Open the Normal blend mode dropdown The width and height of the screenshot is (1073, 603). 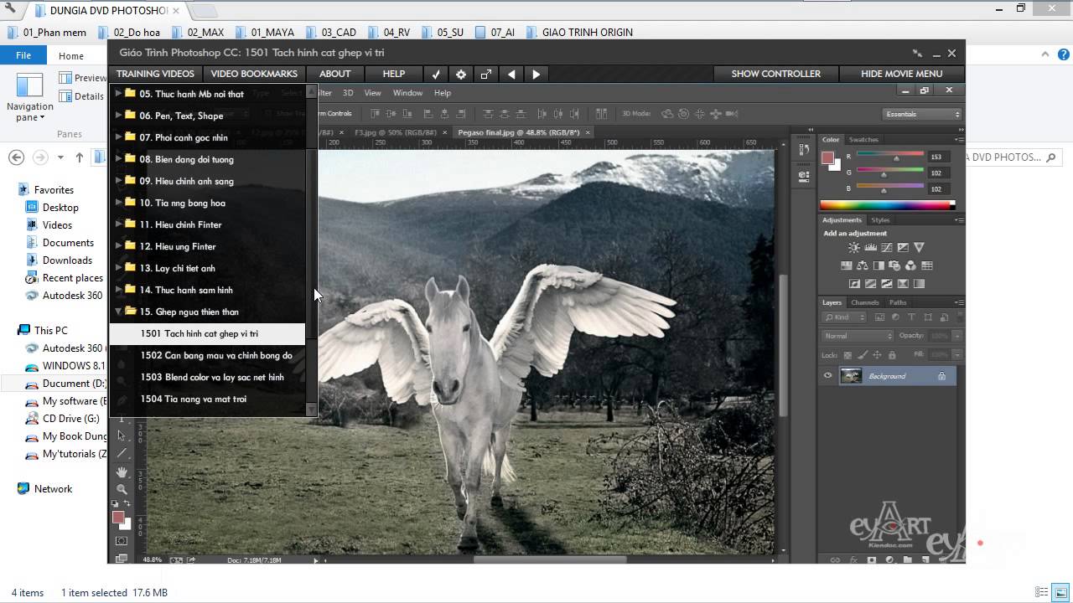(858, 336)
